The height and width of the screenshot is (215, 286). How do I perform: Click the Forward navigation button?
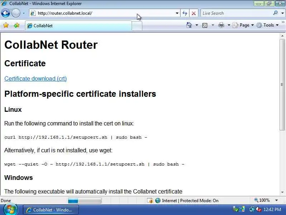click(x=16, y=13)
